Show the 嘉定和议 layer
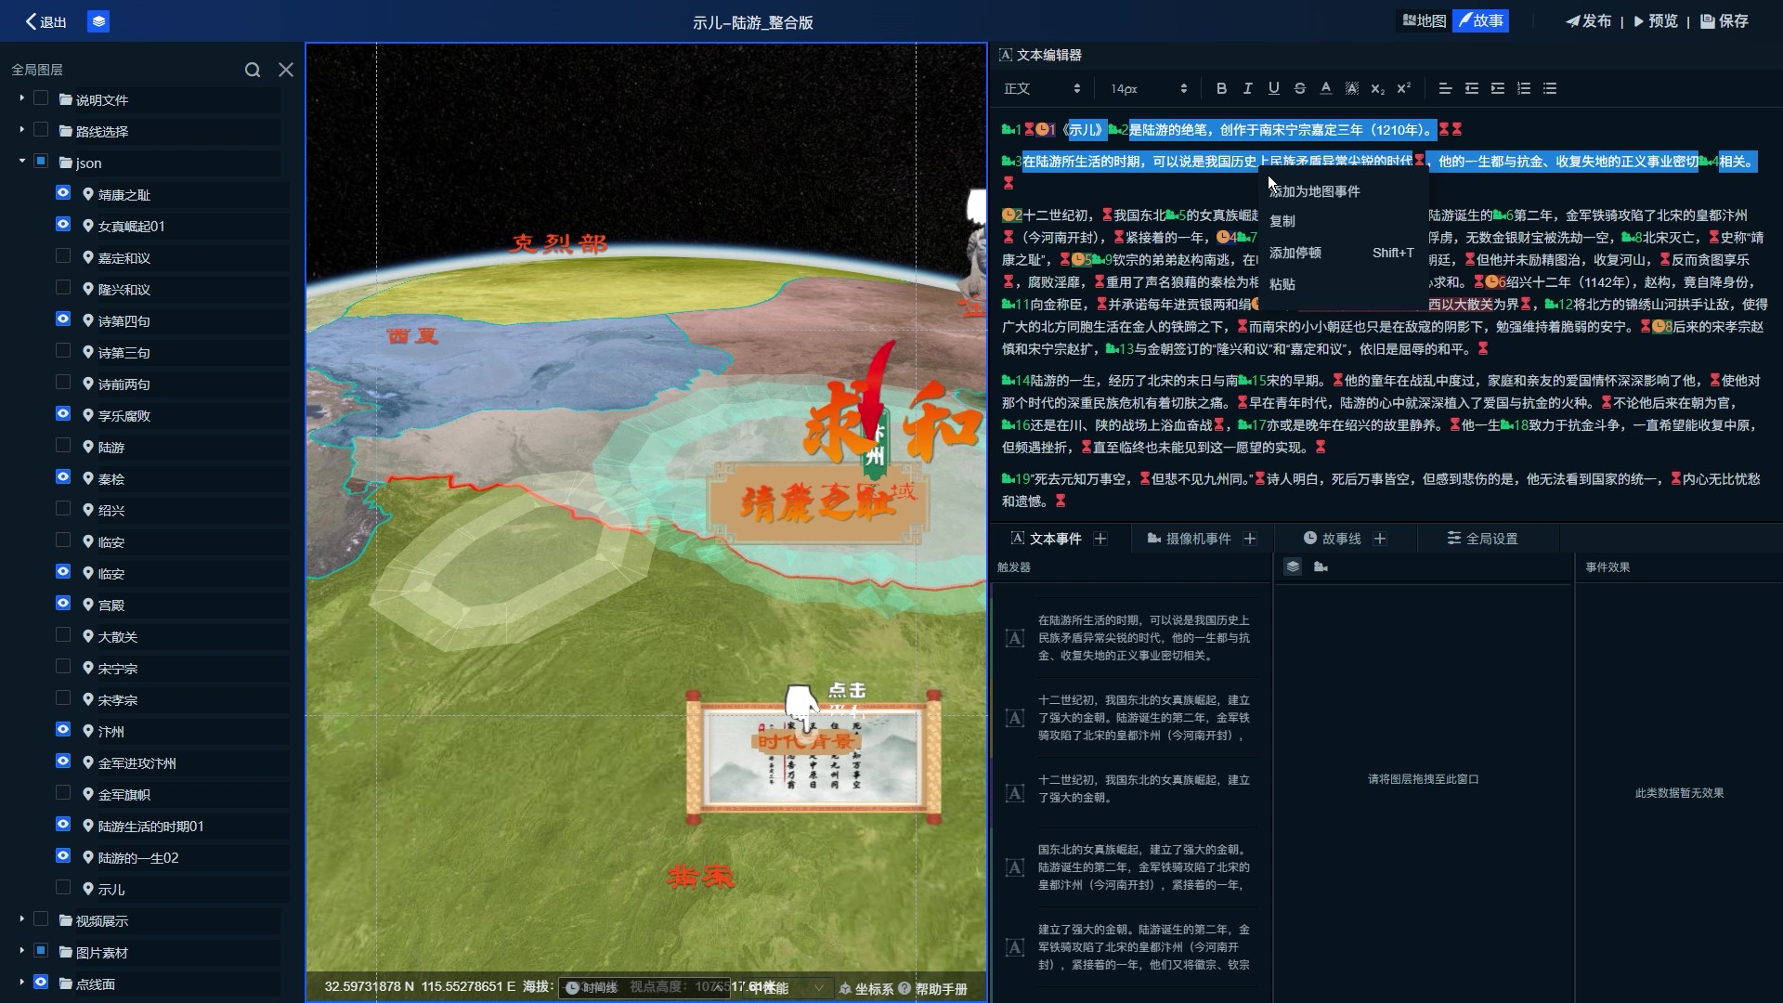Screen dimensions: 1783x1003 click(x=63, y=255)
